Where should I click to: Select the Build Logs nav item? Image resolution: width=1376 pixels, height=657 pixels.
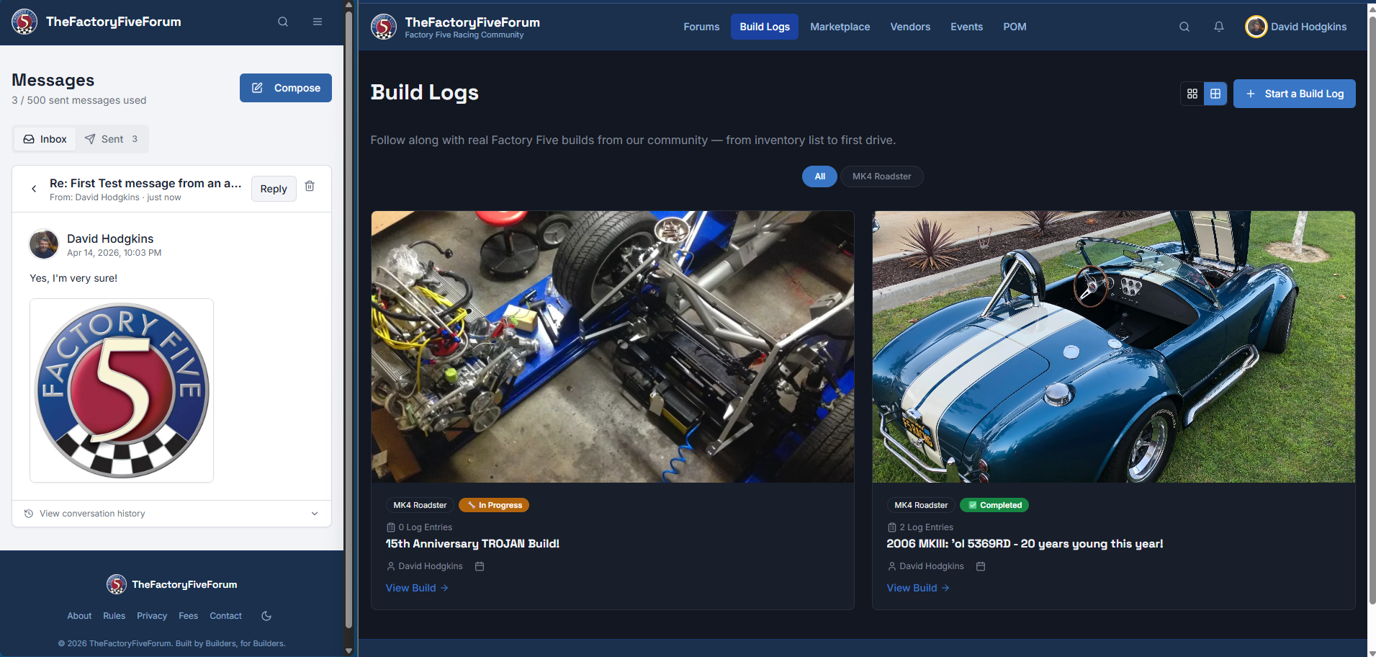point(765,27)
